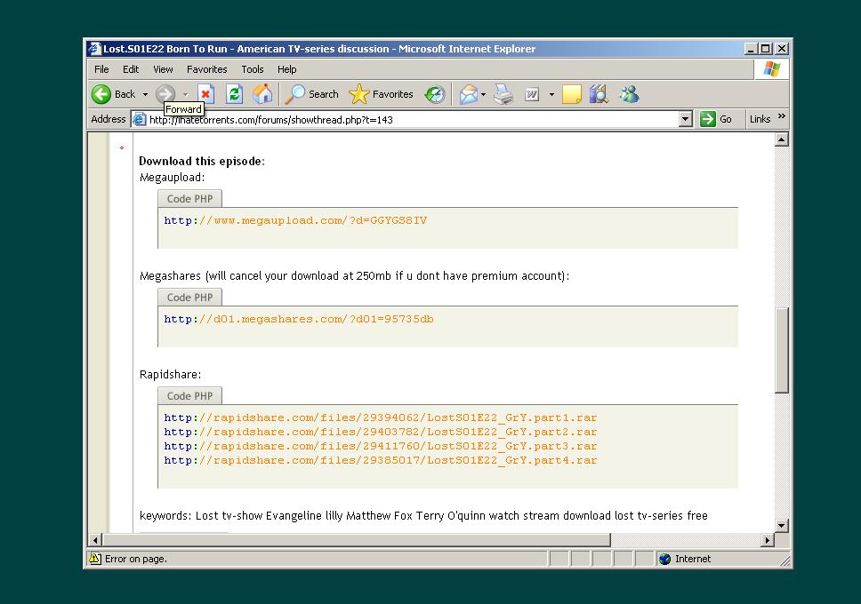
Task: Click the Megaupload download link
Action: pyautogui.click(x=295, y=220)
